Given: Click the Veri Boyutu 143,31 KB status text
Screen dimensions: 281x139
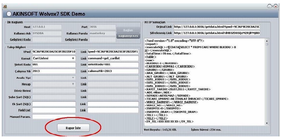Looking at the screenshot, I should click(x=160, y=129).
